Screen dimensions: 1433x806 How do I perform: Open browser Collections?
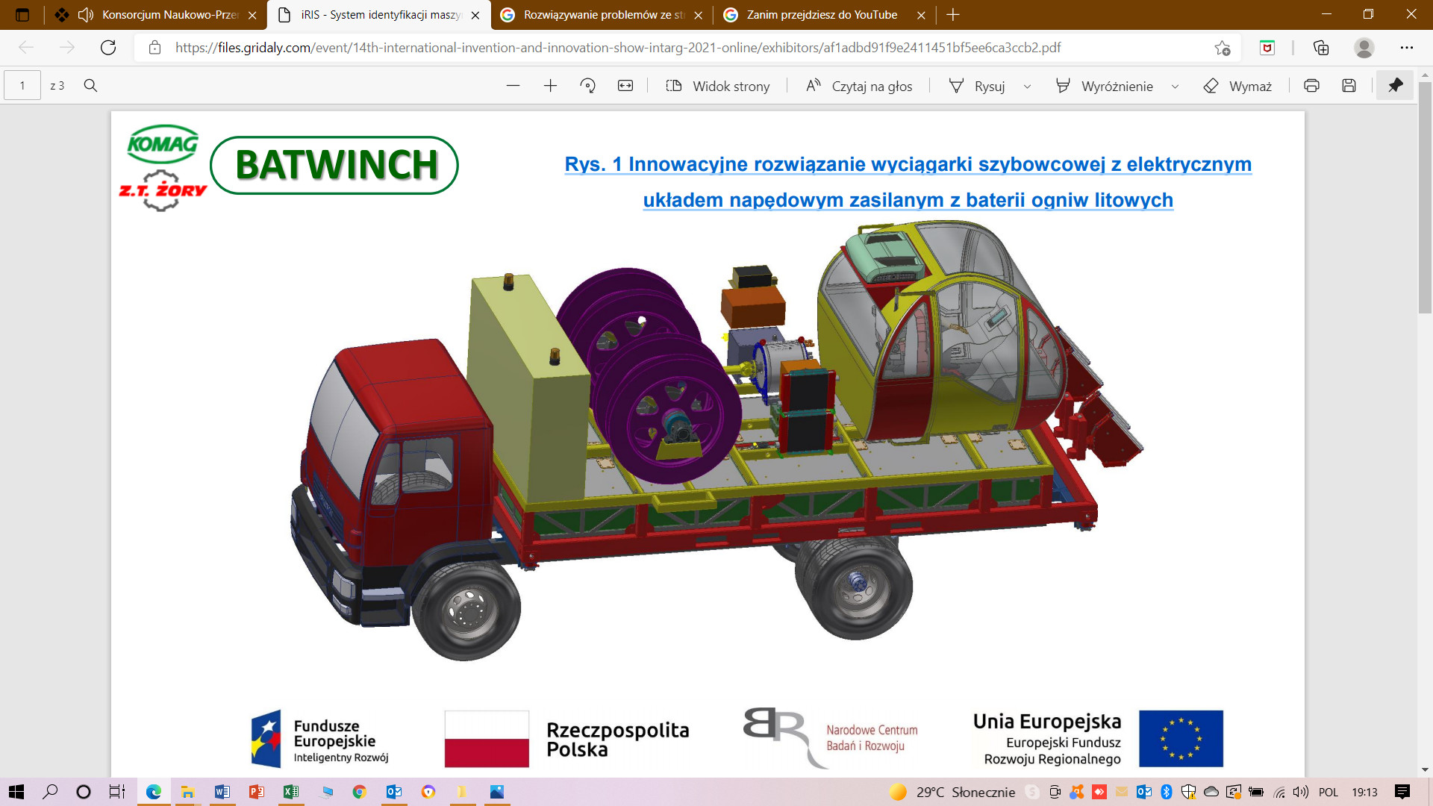click(1321, 48)
